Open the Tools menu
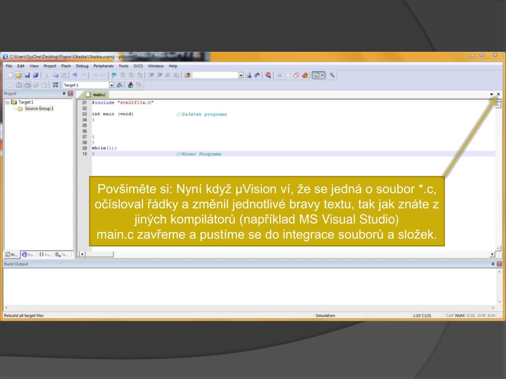 coord(123,66)
